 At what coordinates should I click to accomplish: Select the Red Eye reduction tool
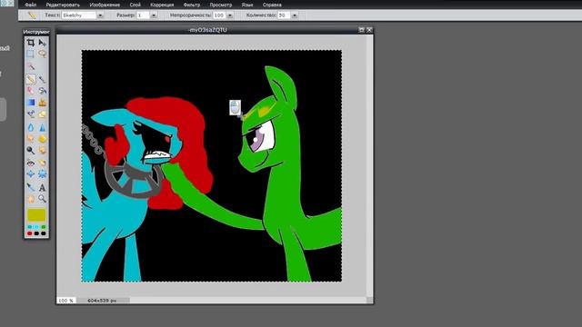tap(31, 163)
